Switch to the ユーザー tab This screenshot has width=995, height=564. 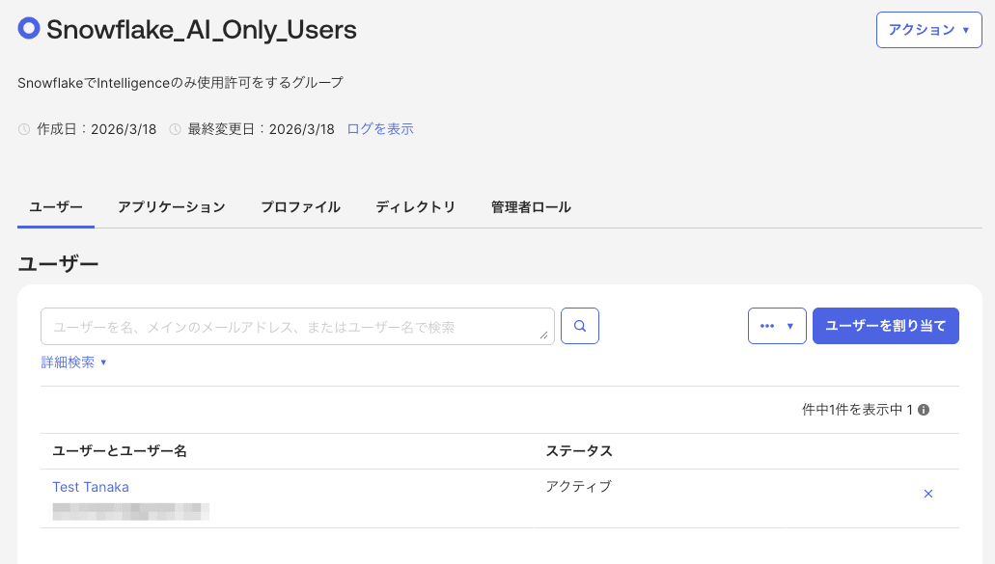[56, 207]
